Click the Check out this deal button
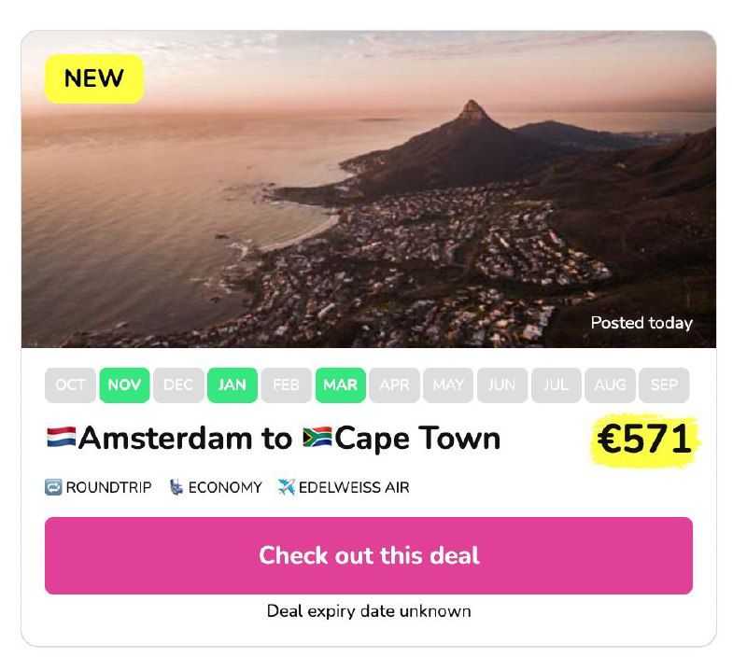This screenshot has height=671, width=747. tap(369, 556)
